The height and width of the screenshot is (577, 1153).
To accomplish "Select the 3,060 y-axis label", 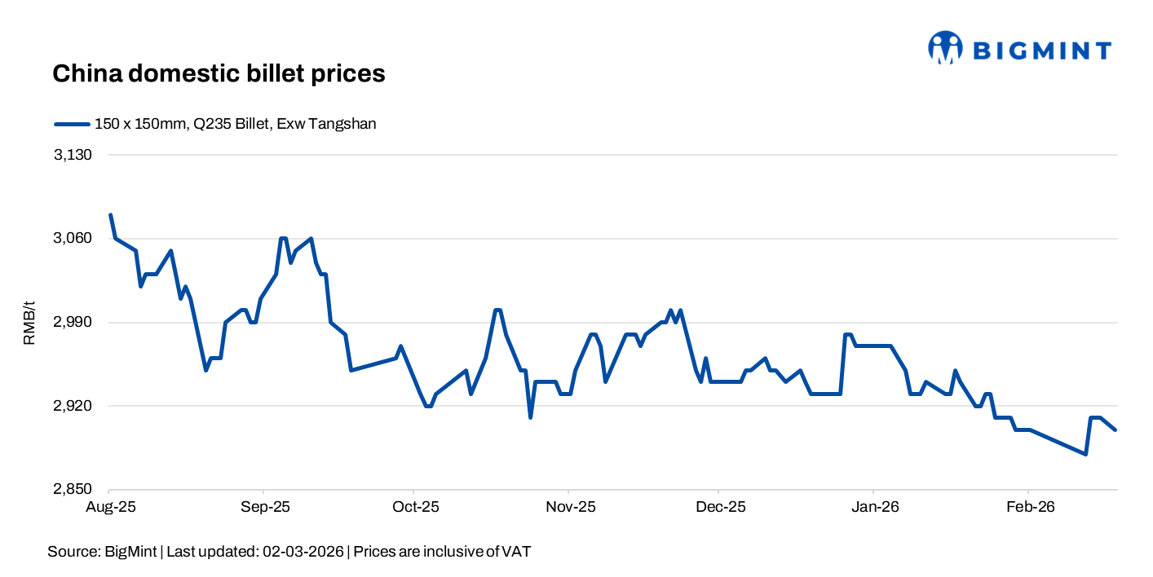I will [x=72, y=239].
